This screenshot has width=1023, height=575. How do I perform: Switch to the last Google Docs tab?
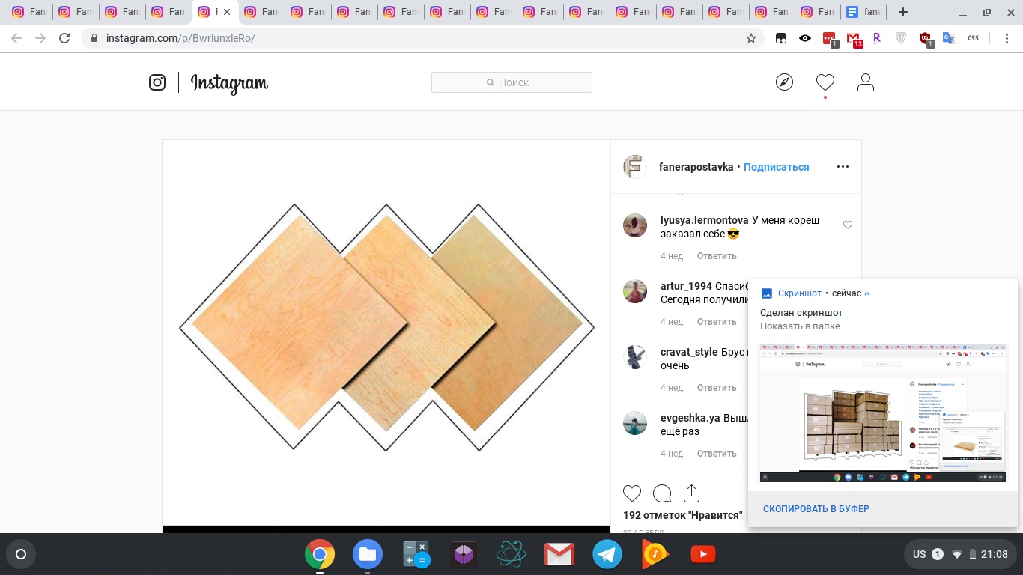862,12
